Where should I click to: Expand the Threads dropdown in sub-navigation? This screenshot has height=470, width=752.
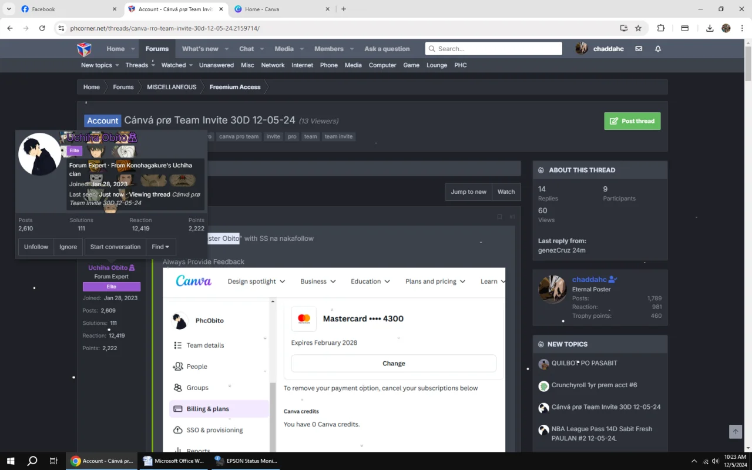(153, 65)
